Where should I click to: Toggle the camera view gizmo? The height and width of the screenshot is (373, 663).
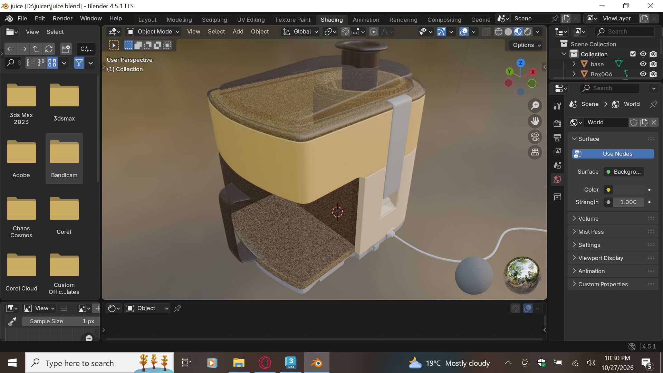(535, 137)
